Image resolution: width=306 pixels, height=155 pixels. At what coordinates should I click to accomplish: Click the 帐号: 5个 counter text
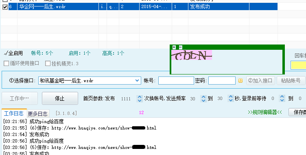point(42,53)
